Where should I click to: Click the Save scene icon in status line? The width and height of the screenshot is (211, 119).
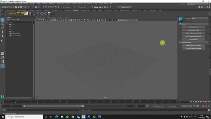21,7
